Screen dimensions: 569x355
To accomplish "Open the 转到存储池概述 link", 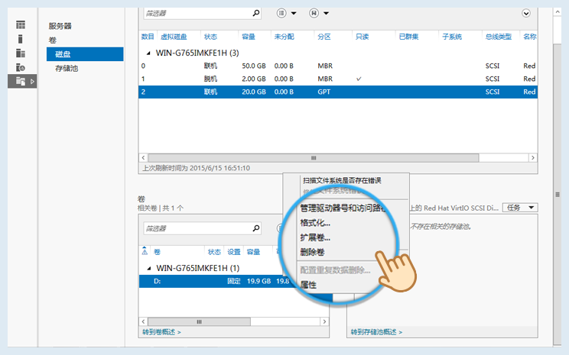I will (x=376, y=332).
